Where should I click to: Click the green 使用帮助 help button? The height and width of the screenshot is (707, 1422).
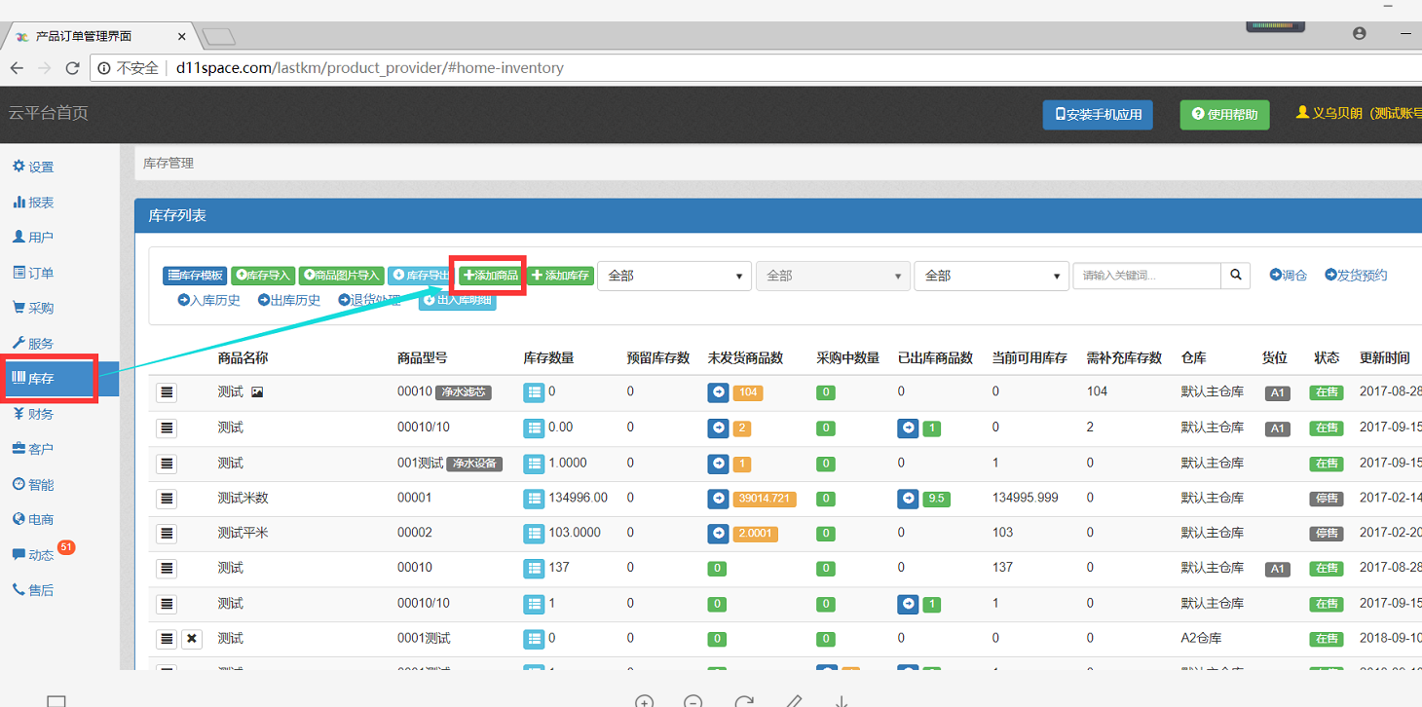(1225, 114)
